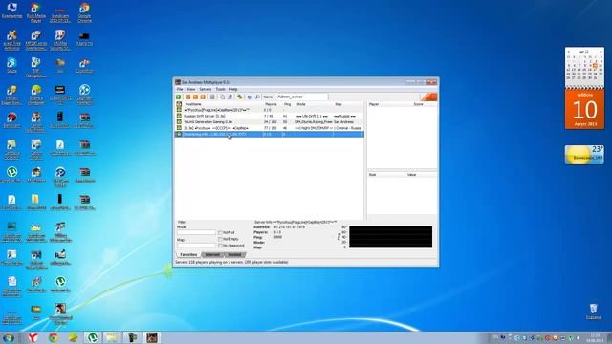
Task: Open Chrome from the taskbar
Action: (x=54, y=337)
